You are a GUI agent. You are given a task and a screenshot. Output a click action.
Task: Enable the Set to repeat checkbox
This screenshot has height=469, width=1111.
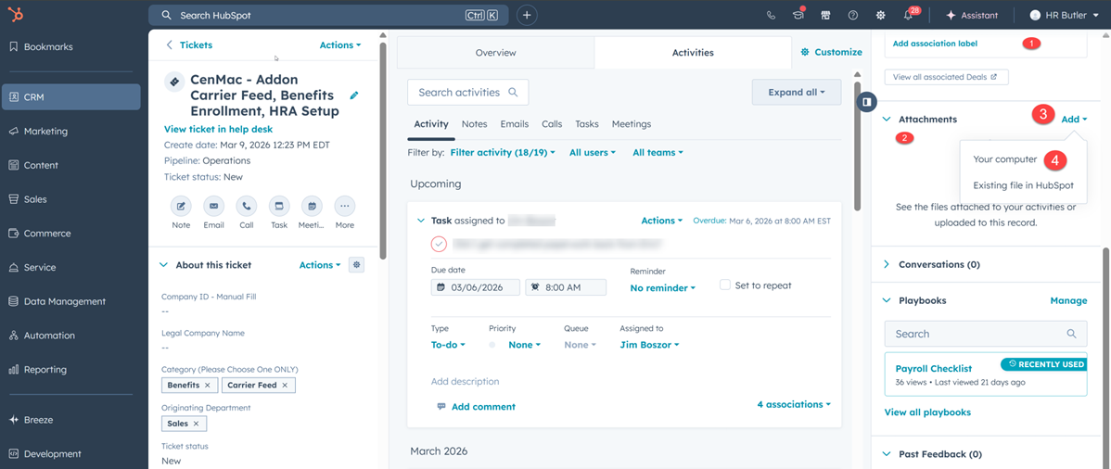(x=725, y=285)
